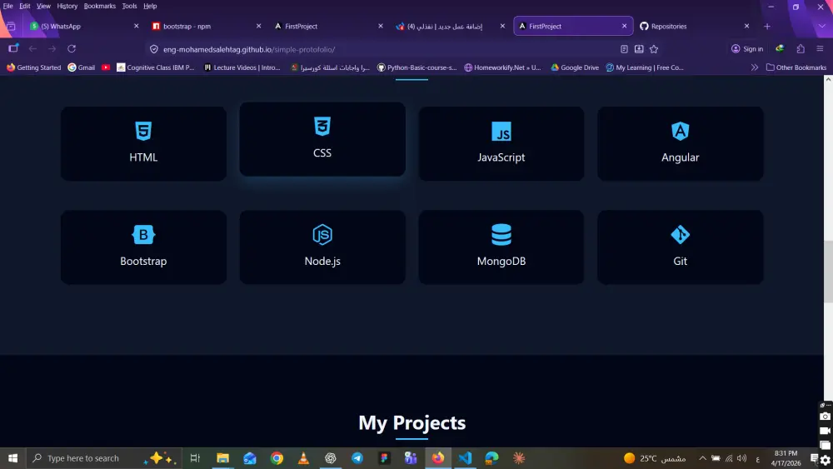Open Gmail bookmark
Screen dimensions: 833x469
tap(82, 67)
